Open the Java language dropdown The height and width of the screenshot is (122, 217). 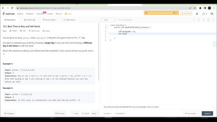(x=109, y=20)
